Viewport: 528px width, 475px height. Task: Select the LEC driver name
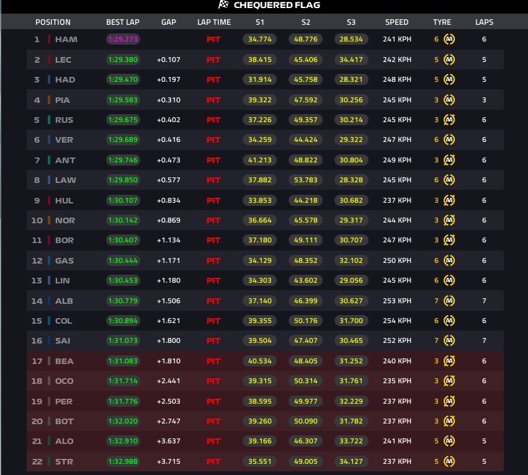[x=63, y=60]
